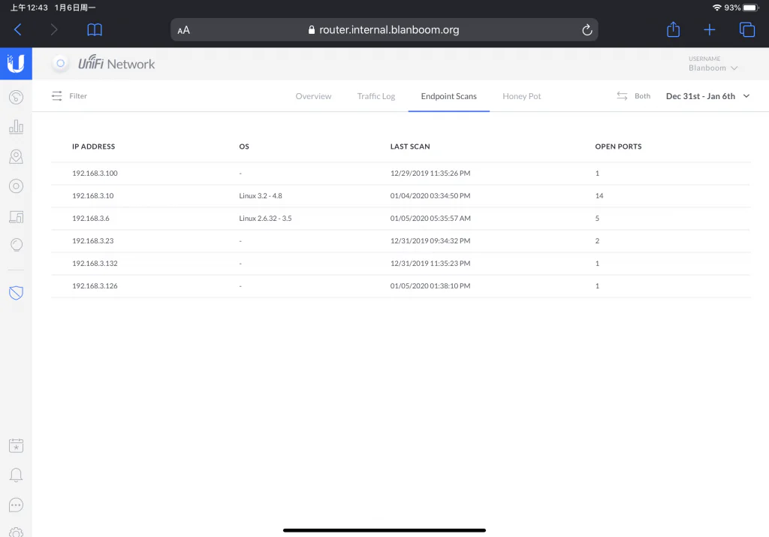Open the Insights lightbulb icon
769x537 pixels.
(x=17, y=245)
